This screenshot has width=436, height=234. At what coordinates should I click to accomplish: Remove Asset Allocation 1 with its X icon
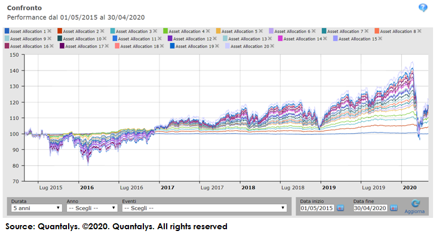pos(49,31)
